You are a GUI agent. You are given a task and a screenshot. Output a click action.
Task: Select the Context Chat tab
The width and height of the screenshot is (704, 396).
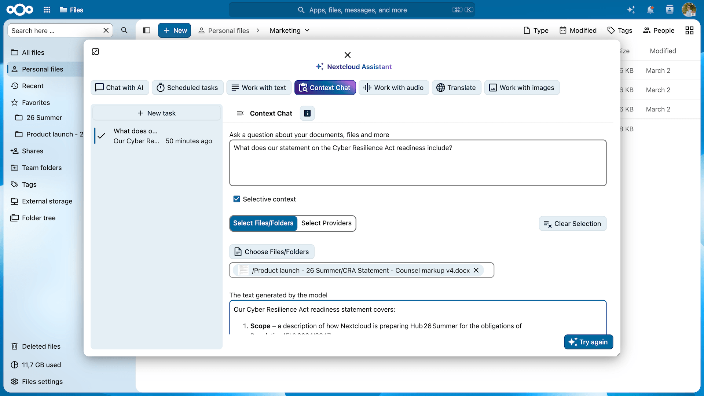coord(325,88)
